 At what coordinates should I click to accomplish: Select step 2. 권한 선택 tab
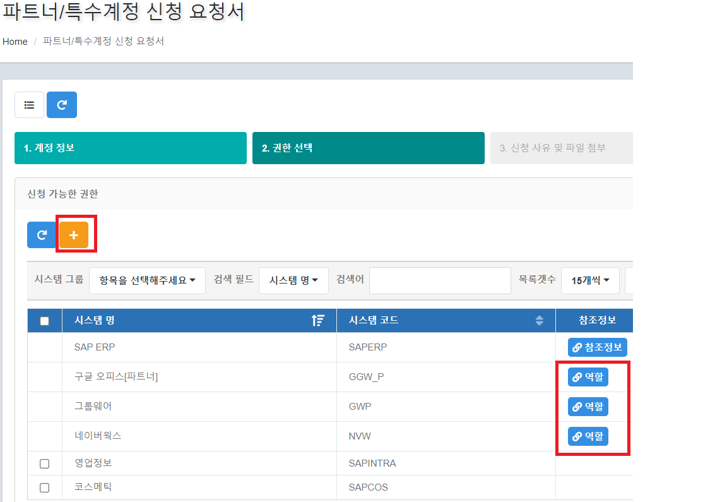click(x=368, y=148)
